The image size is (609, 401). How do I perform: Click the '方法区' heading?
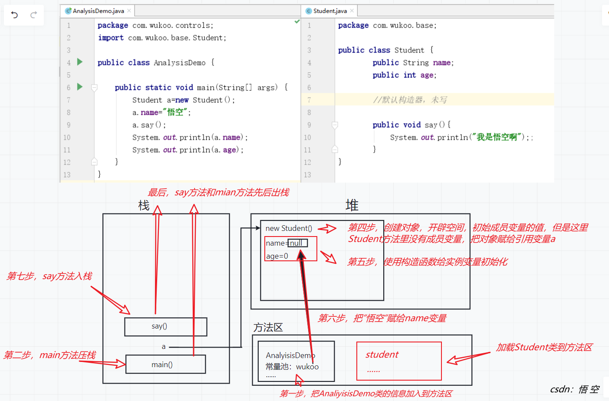pyautogui.click(x=268, y=327)
